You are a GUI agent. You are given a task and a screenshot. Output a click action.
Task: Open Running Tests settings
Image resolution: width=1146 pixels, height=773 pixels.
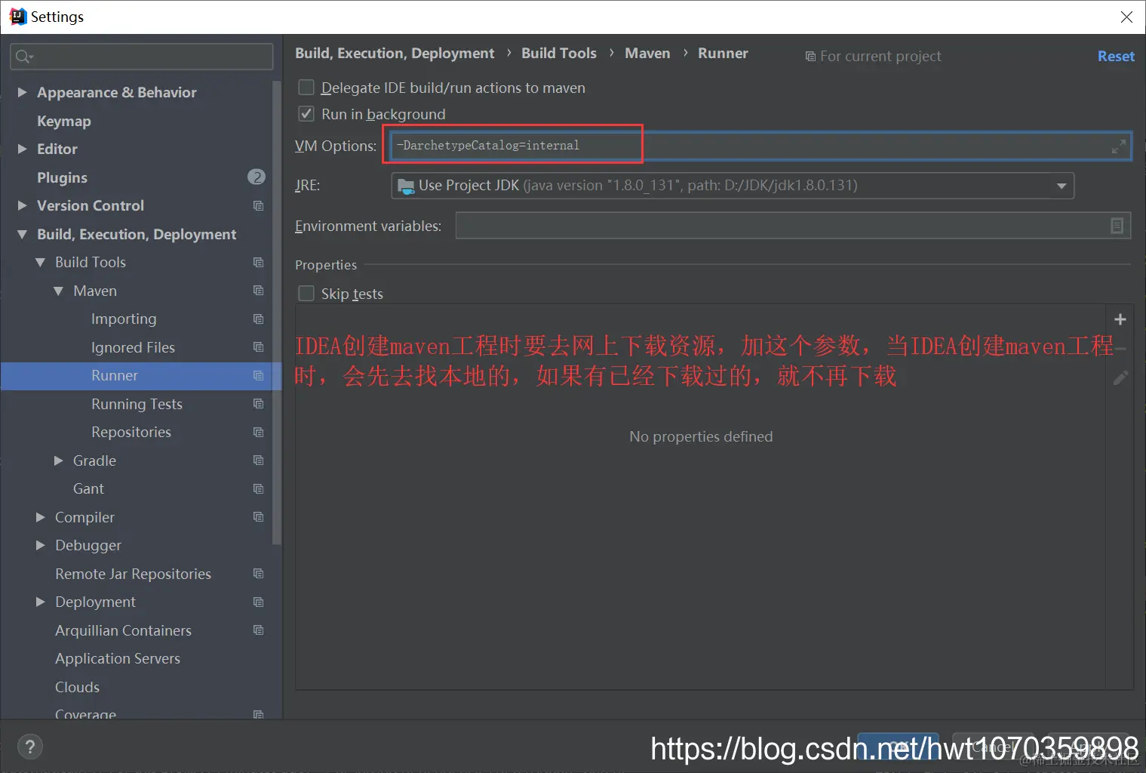coord(137,404)
